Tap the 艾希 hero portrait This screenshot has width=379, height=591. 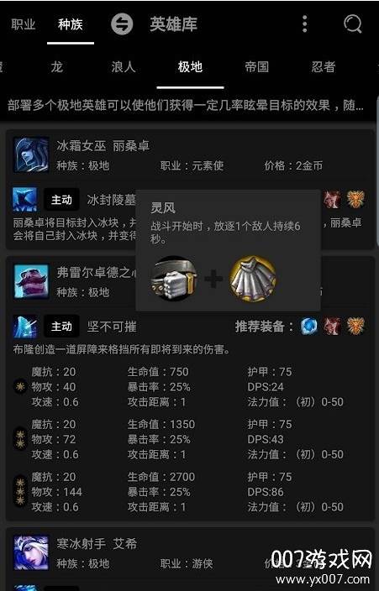(31, 552)
